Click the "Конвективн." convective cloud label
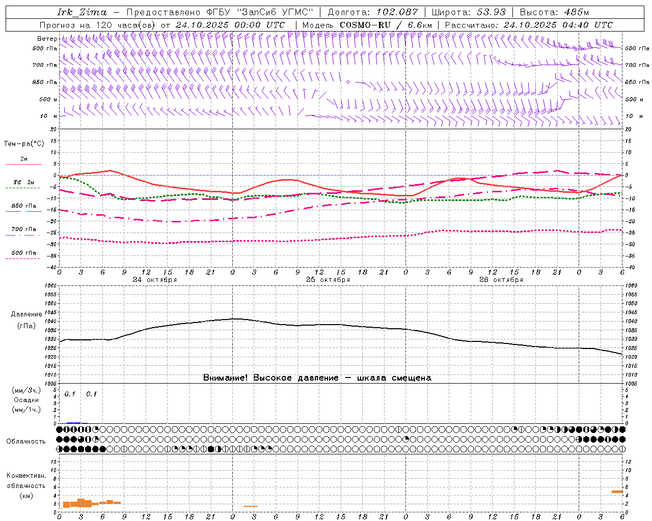The width and height of the screenshot is (652, 521). click(26, 476)
